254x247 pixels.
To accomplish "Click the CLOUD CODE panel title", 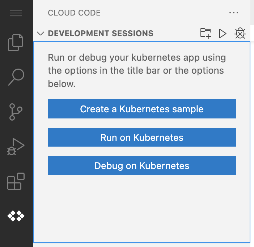I will pos(74,13).
